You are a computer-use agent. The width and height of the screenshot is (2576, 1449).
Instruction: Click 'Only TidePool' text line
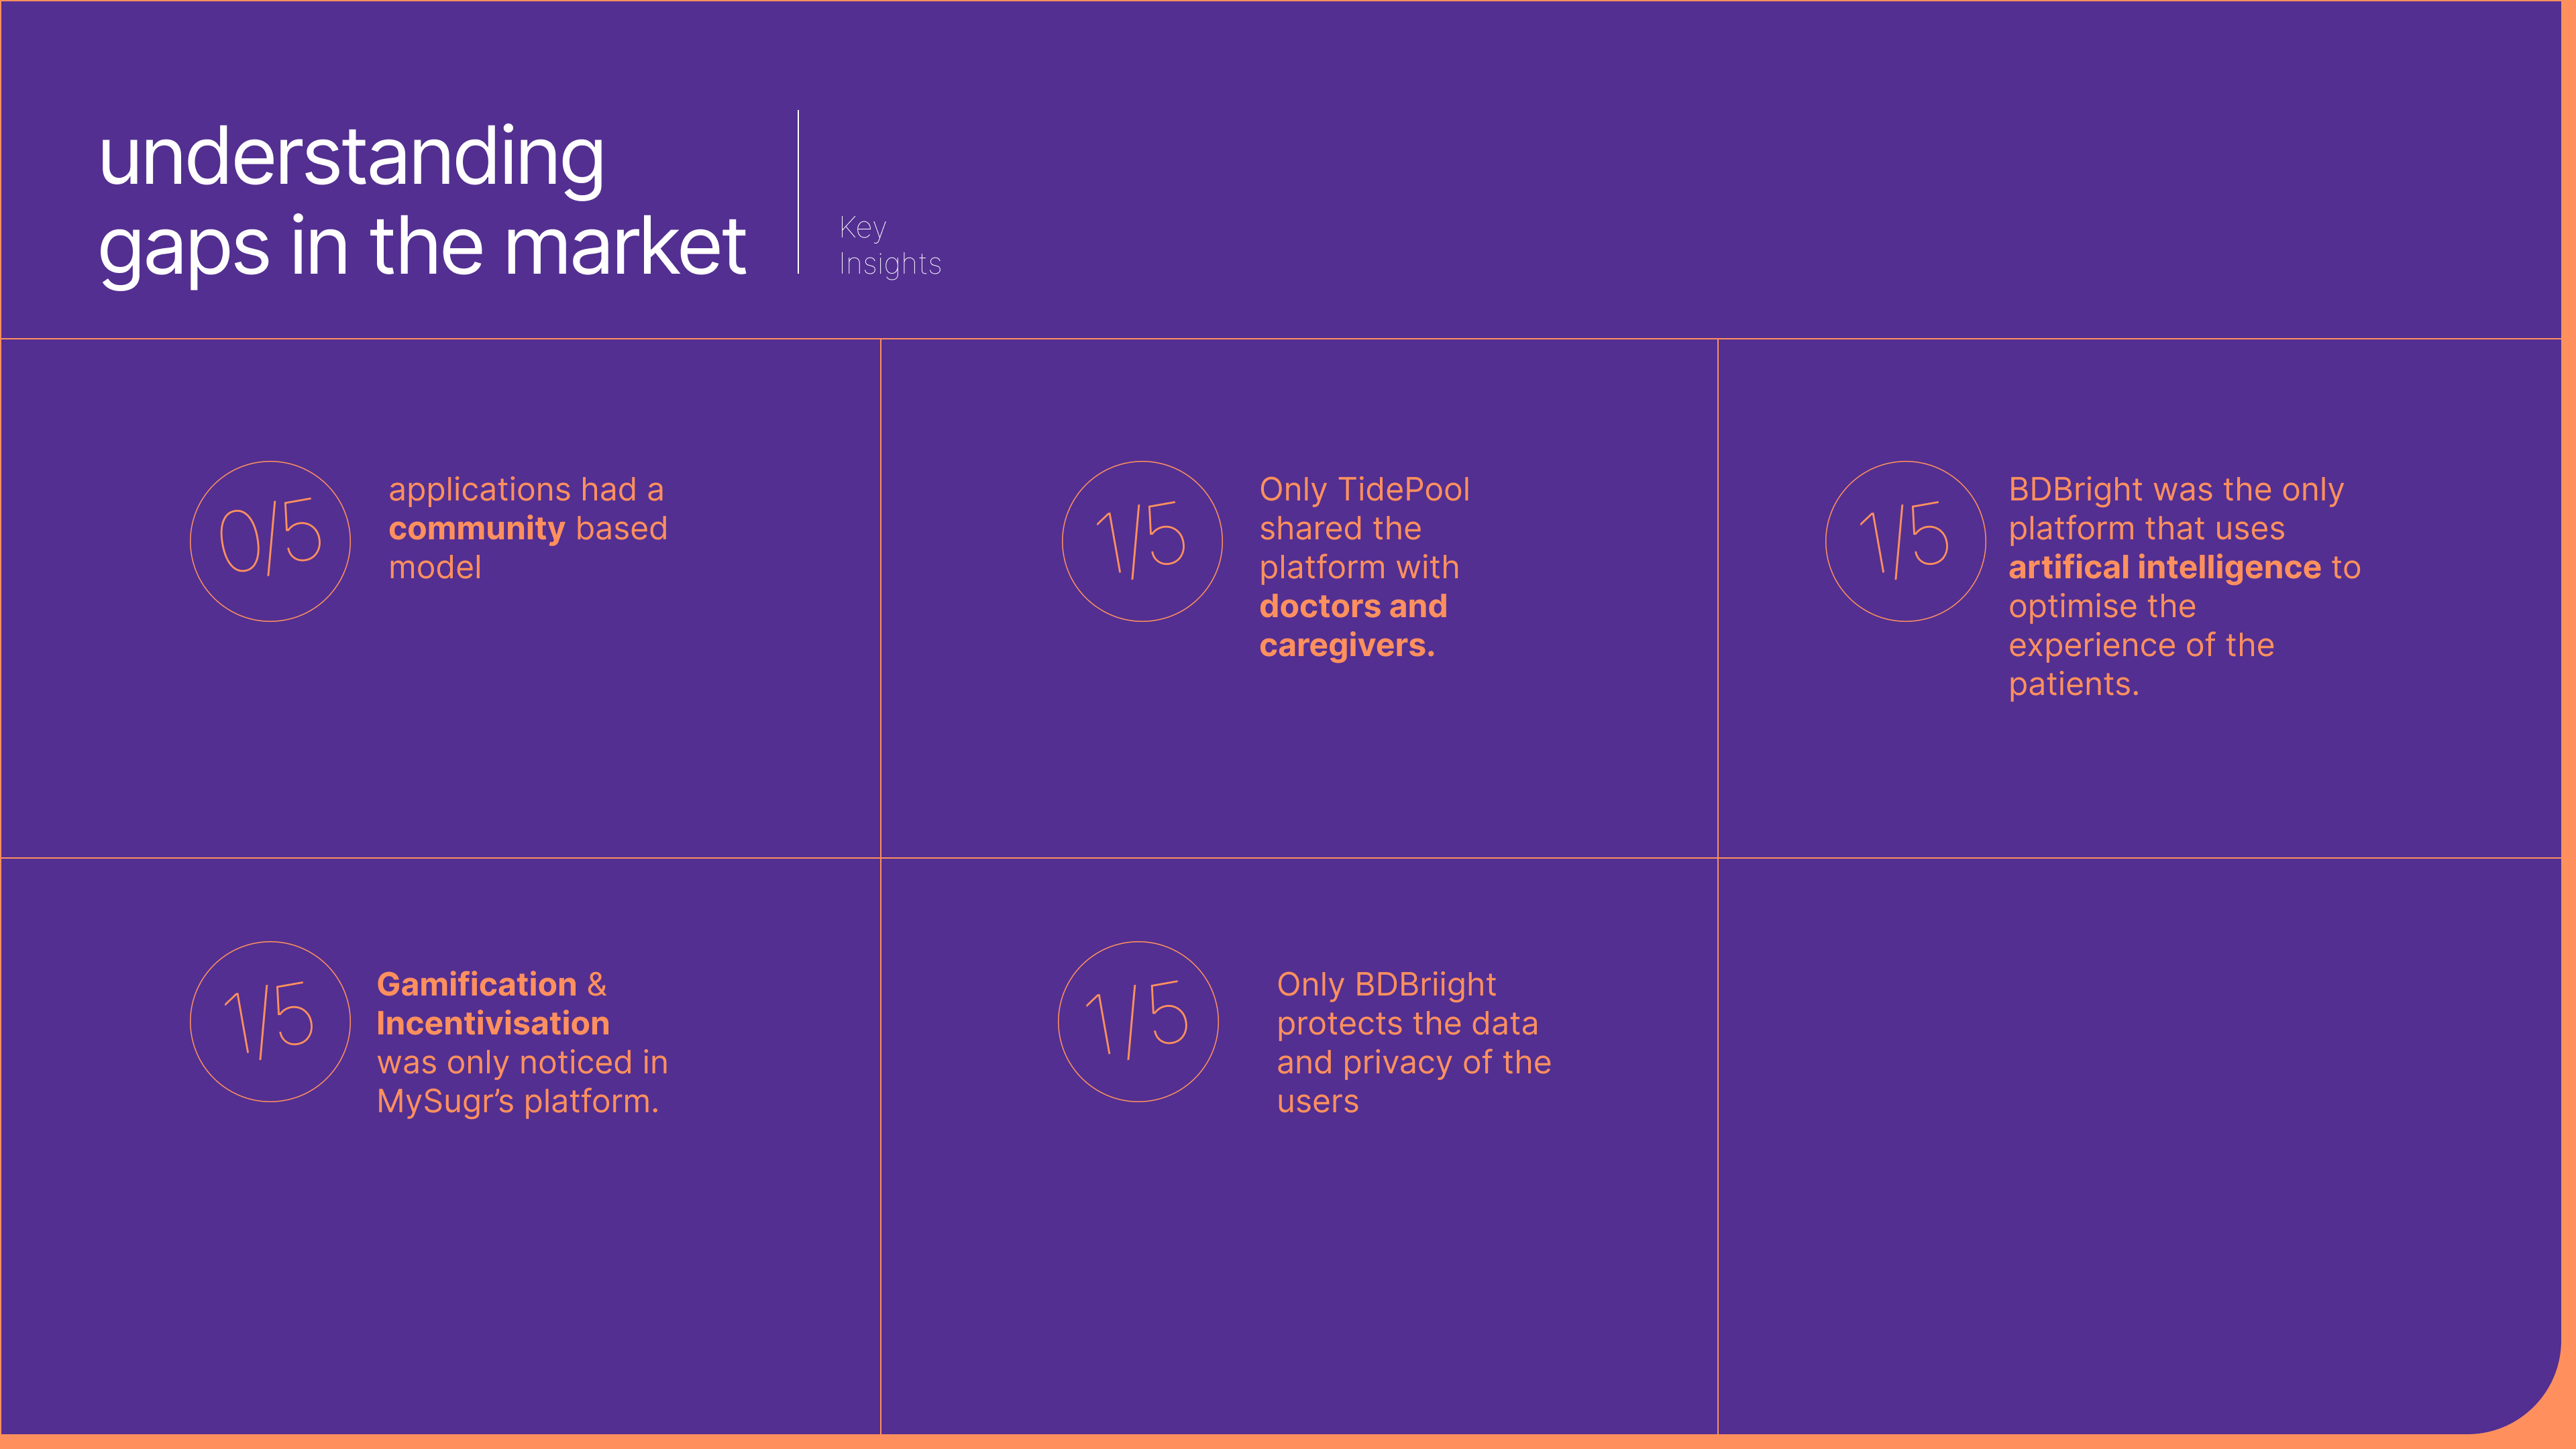(x=1364, y=490)
